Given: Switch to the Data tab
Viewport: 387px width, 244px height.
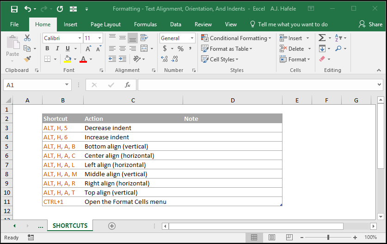Looking at the screenshot, I should (176, 24).
